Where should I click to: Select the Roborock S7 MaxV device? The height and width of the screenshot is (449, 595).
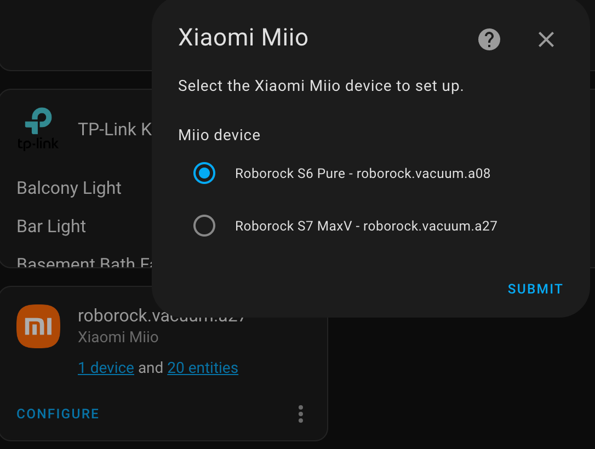tap(204, 226)
